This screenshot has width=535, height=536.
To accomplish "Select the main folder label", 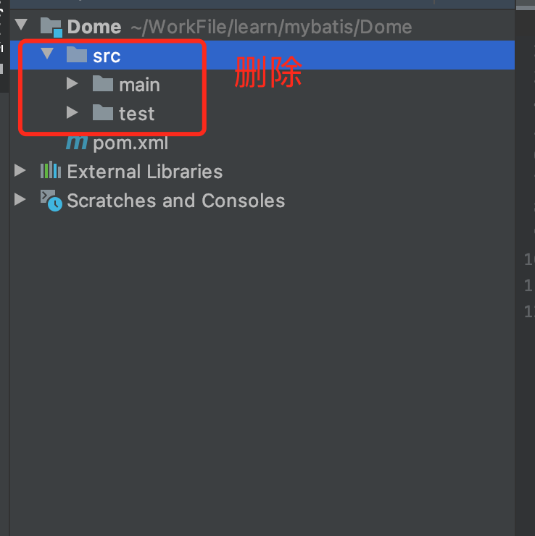I will click(x=140, y=85).
